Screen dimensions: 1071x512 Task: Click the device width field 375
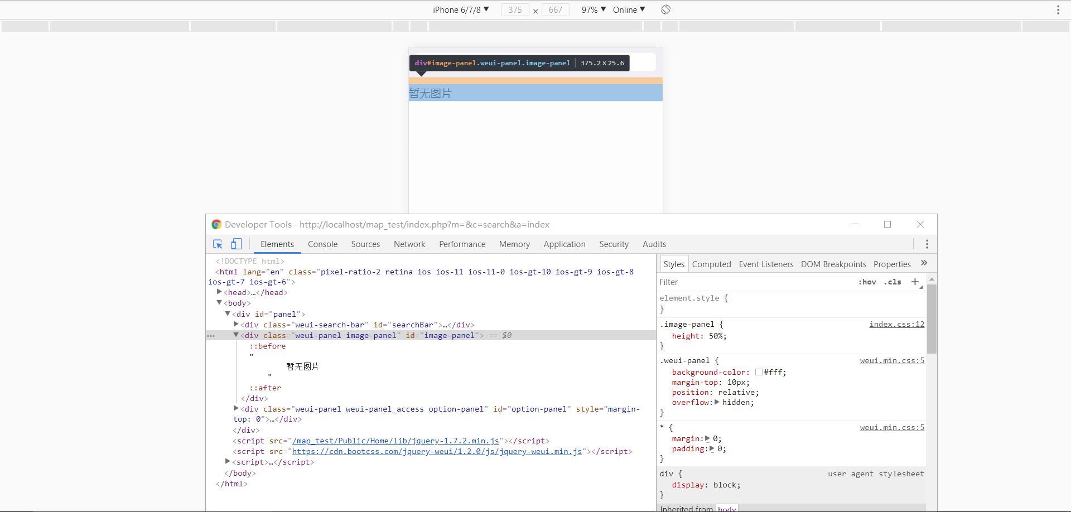[515, 9]
